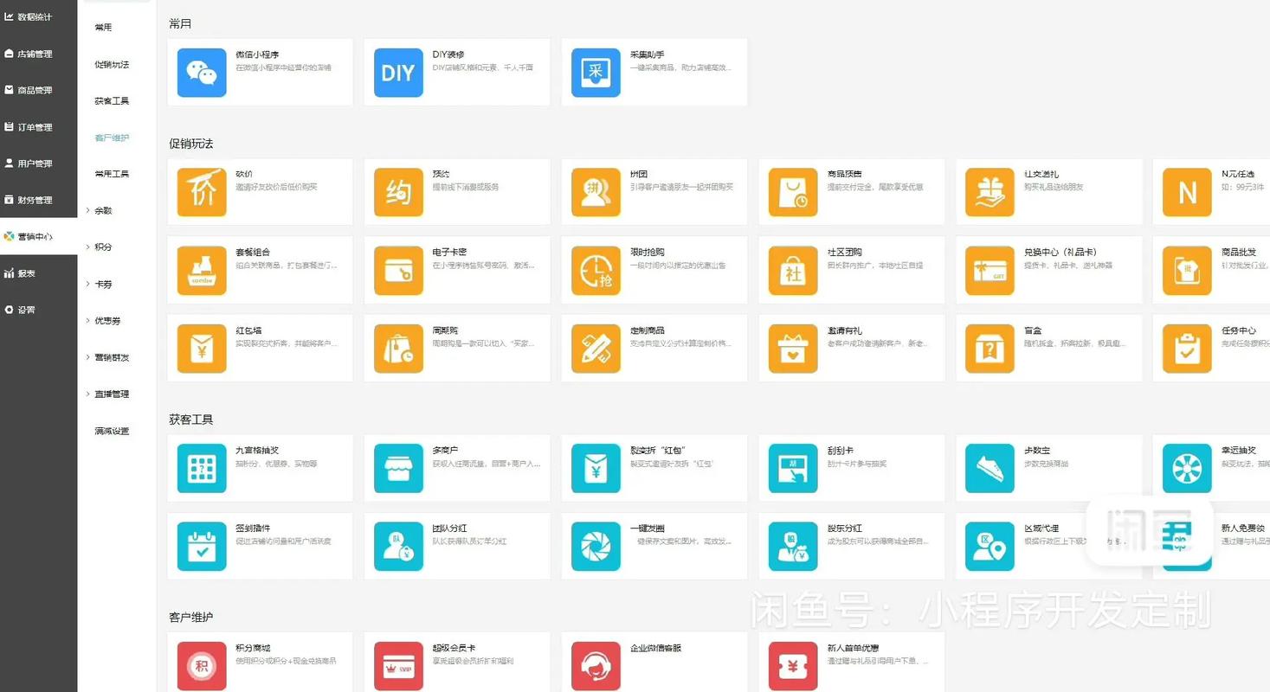Click the 签到插件 calendar icon

[202, 547]
